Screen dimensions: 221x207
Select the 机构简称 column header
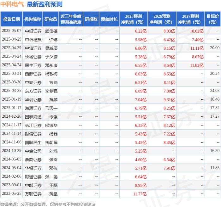pyautogui.click(x=33, y=19)
